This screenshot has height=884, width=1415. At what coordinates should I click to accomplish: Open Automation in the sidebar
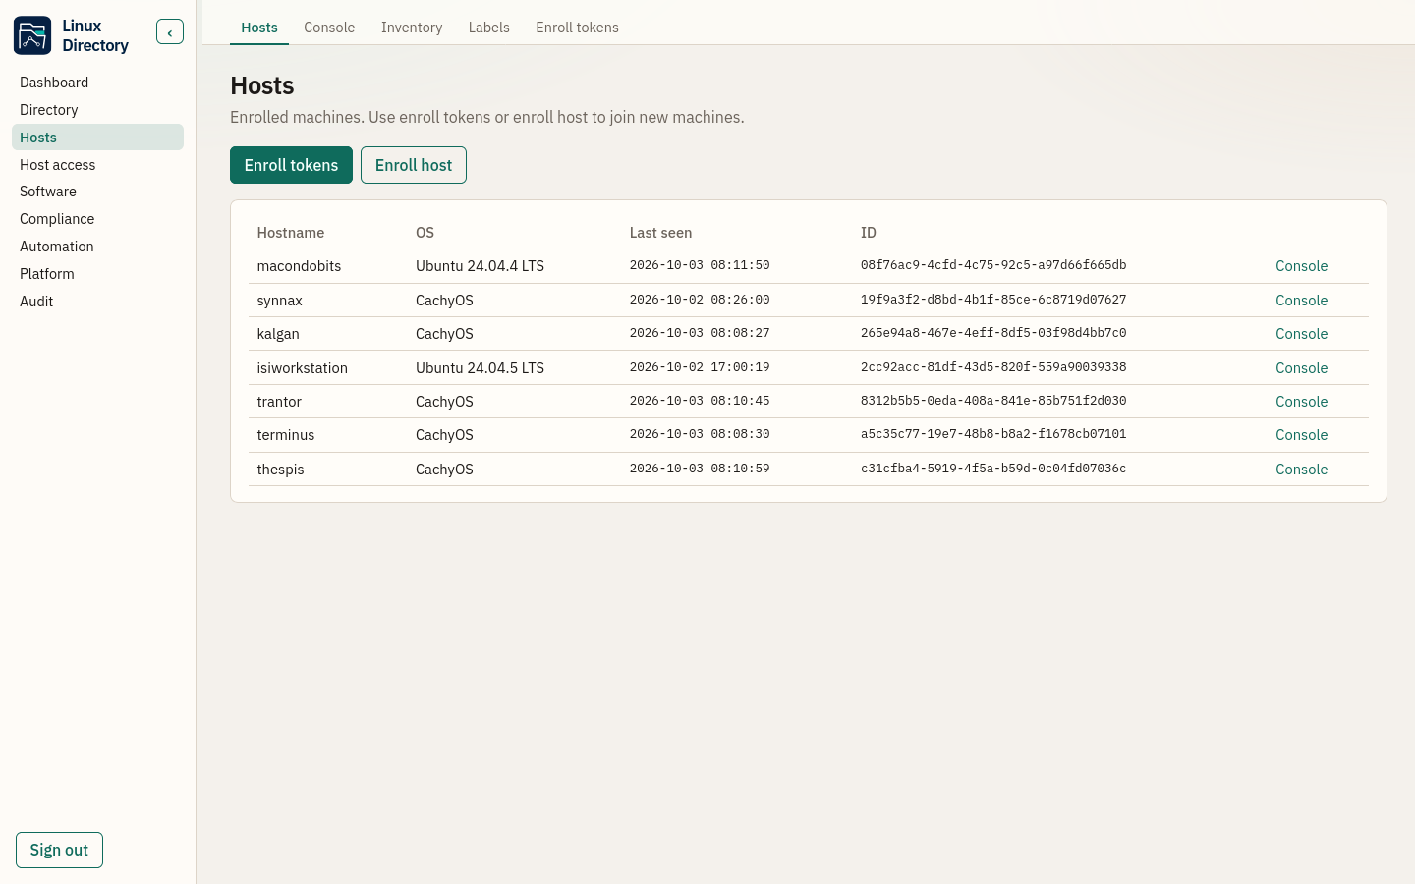(97, 247)
